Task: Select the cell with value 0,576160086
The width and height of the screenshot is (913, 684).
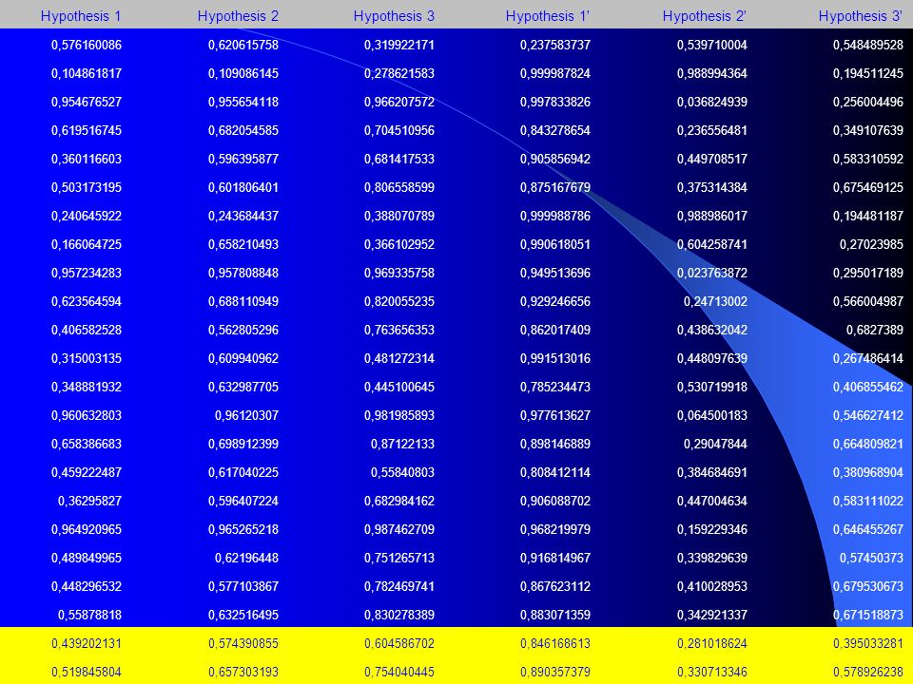Action: click(x=87, y=45)
